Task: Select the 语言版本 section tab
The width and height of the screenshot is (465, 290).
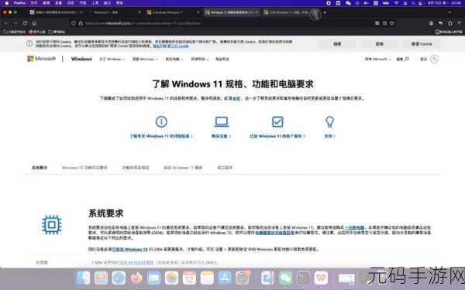Action: coord(225,168)
